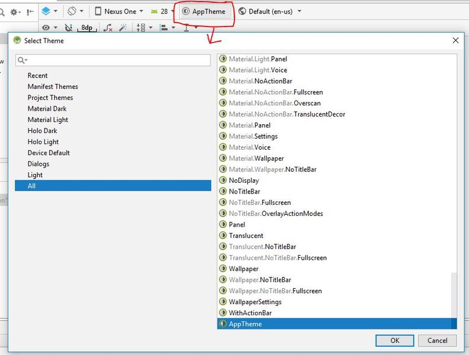Viewport: 469px width, 355px height.
Task: Select Material.Light.Voice theme
Action: coord(258,70)
